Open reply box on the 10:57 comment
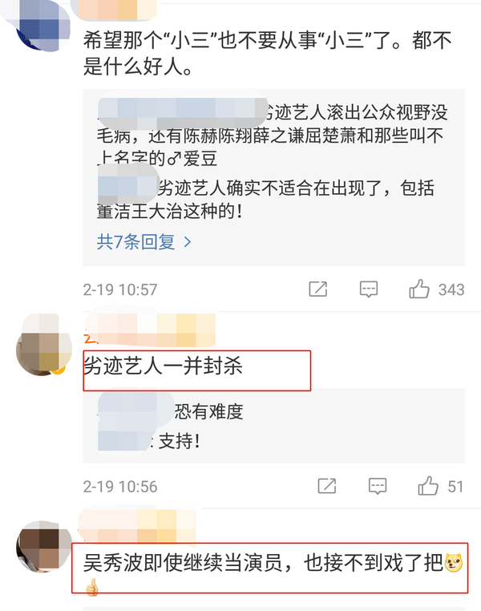Image resolution: width=481 pixels, height=611 pixels. pyautogui.click(x=369, y=289)
